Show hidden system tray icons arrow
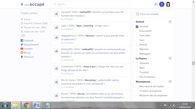This screenshot has width=195, height=109. click(x=160, y=105)
